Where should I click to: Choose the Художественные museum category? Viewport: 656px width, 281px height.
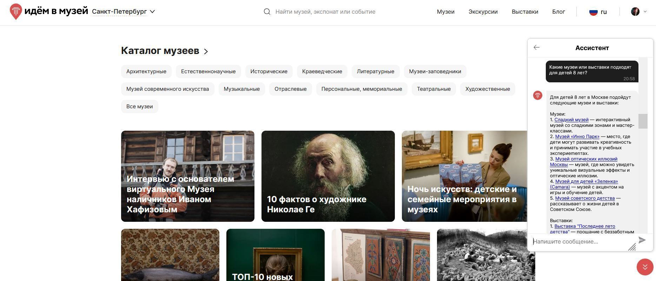487,89
